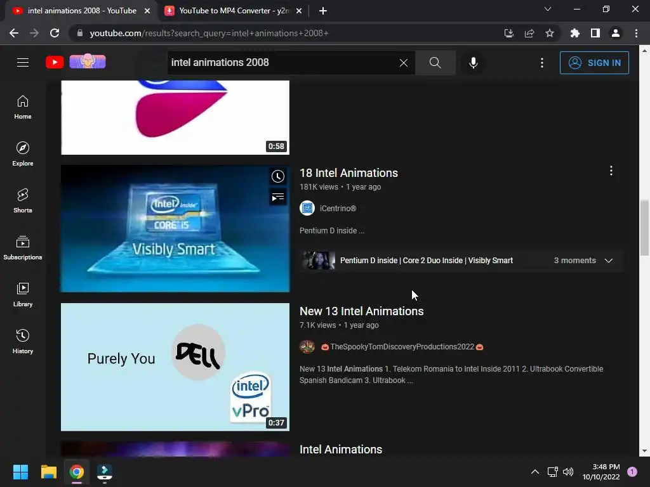Open the New 13 Intel Animations title

(361, 311)
